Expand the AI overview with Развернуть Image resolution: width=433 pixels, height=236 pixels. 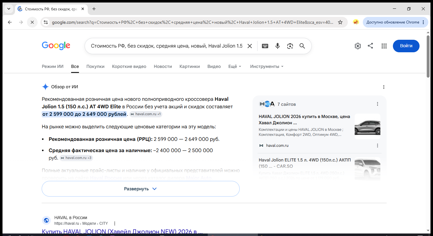[141, 189]
